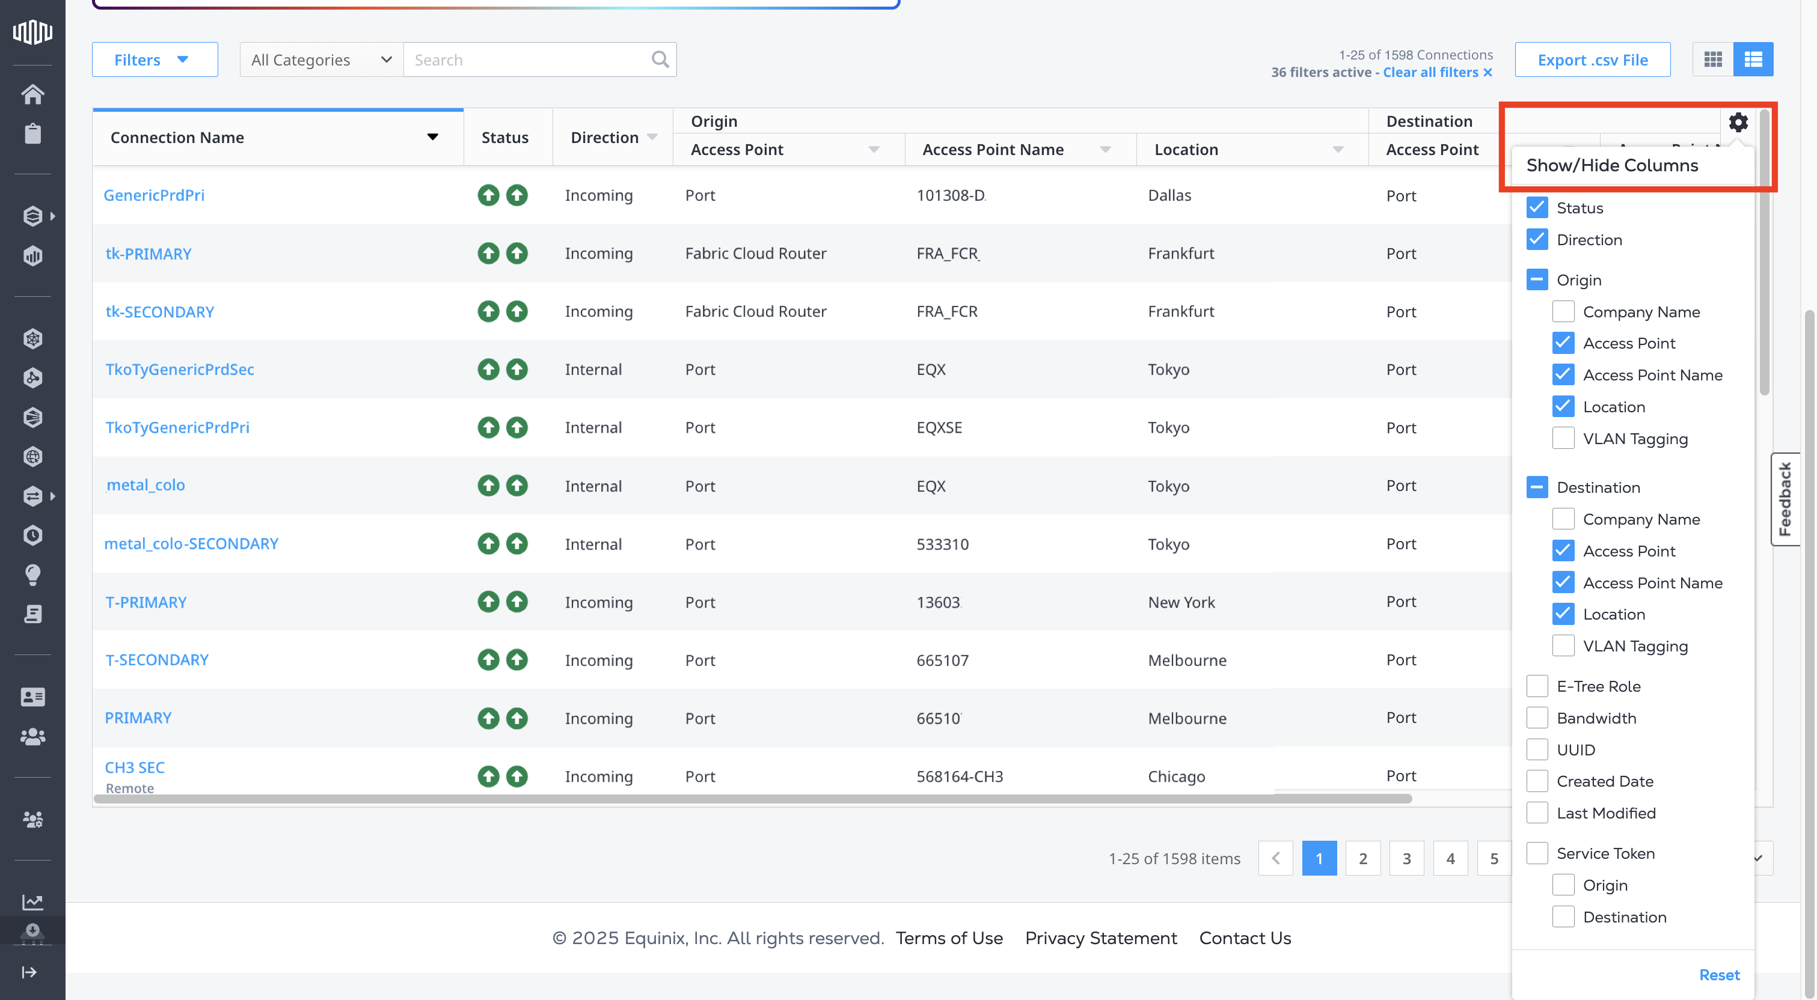Go to page 3 of results
The width and height of the screenshot is (1817, 1000).
click(1406, 858)
